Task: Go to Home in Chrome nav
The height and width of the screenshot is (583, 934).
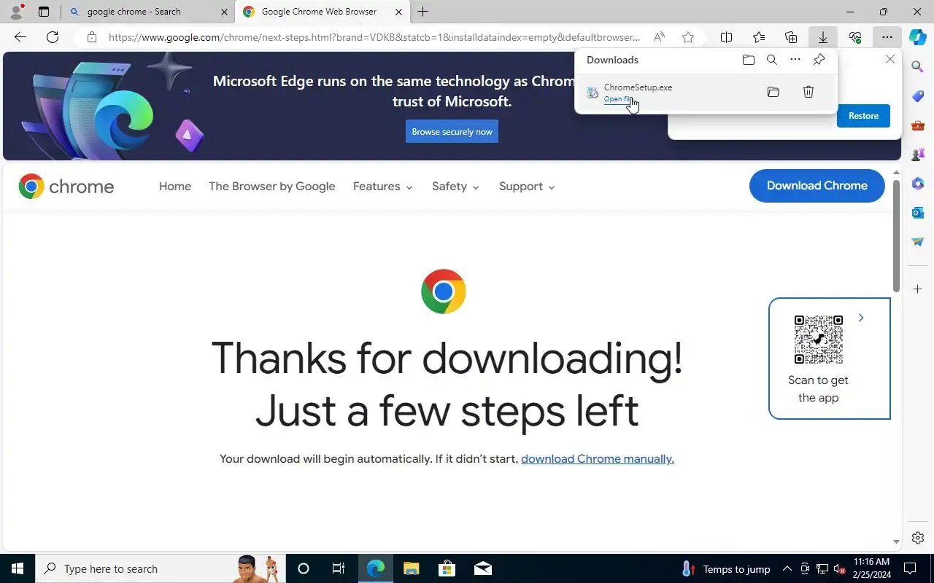Action: [175, 187]
